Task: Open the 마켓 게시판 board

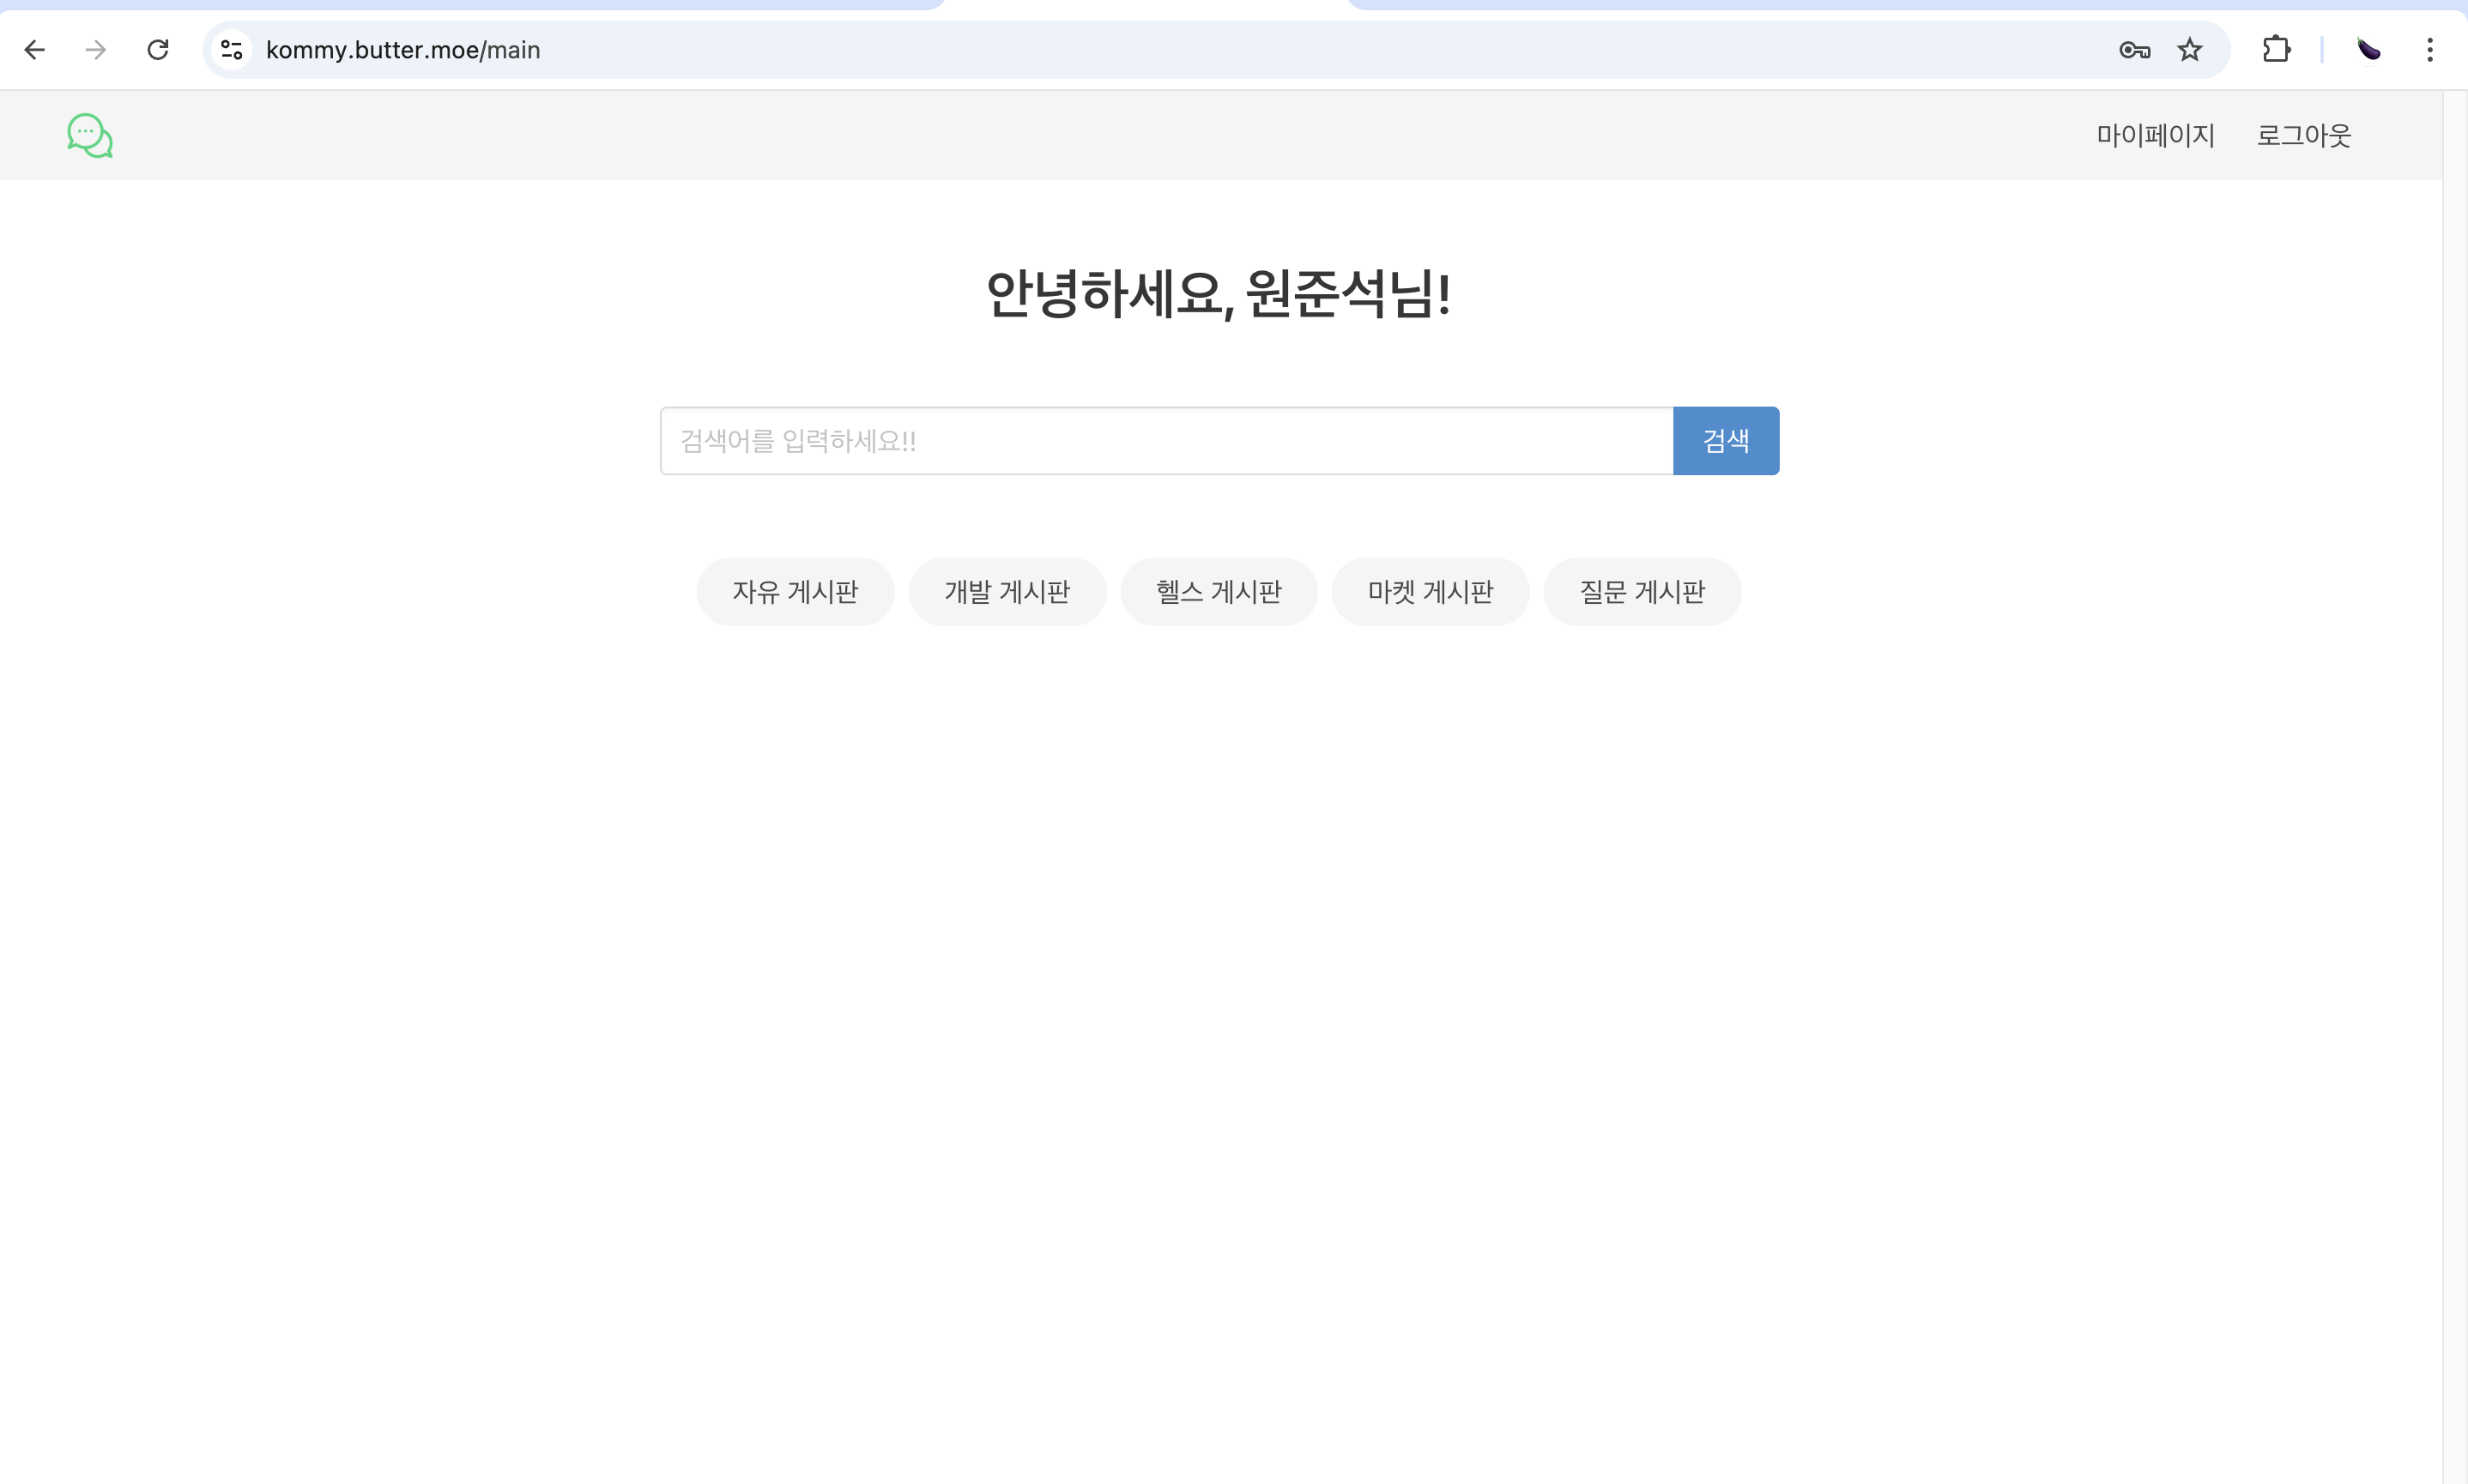Action: tap(1430, 592)
